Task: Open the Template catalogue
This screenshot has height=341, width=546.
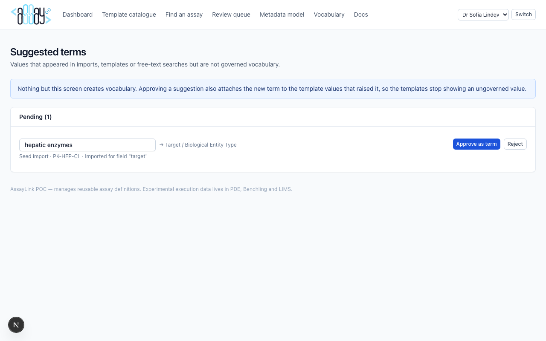Action: (129, 14)
